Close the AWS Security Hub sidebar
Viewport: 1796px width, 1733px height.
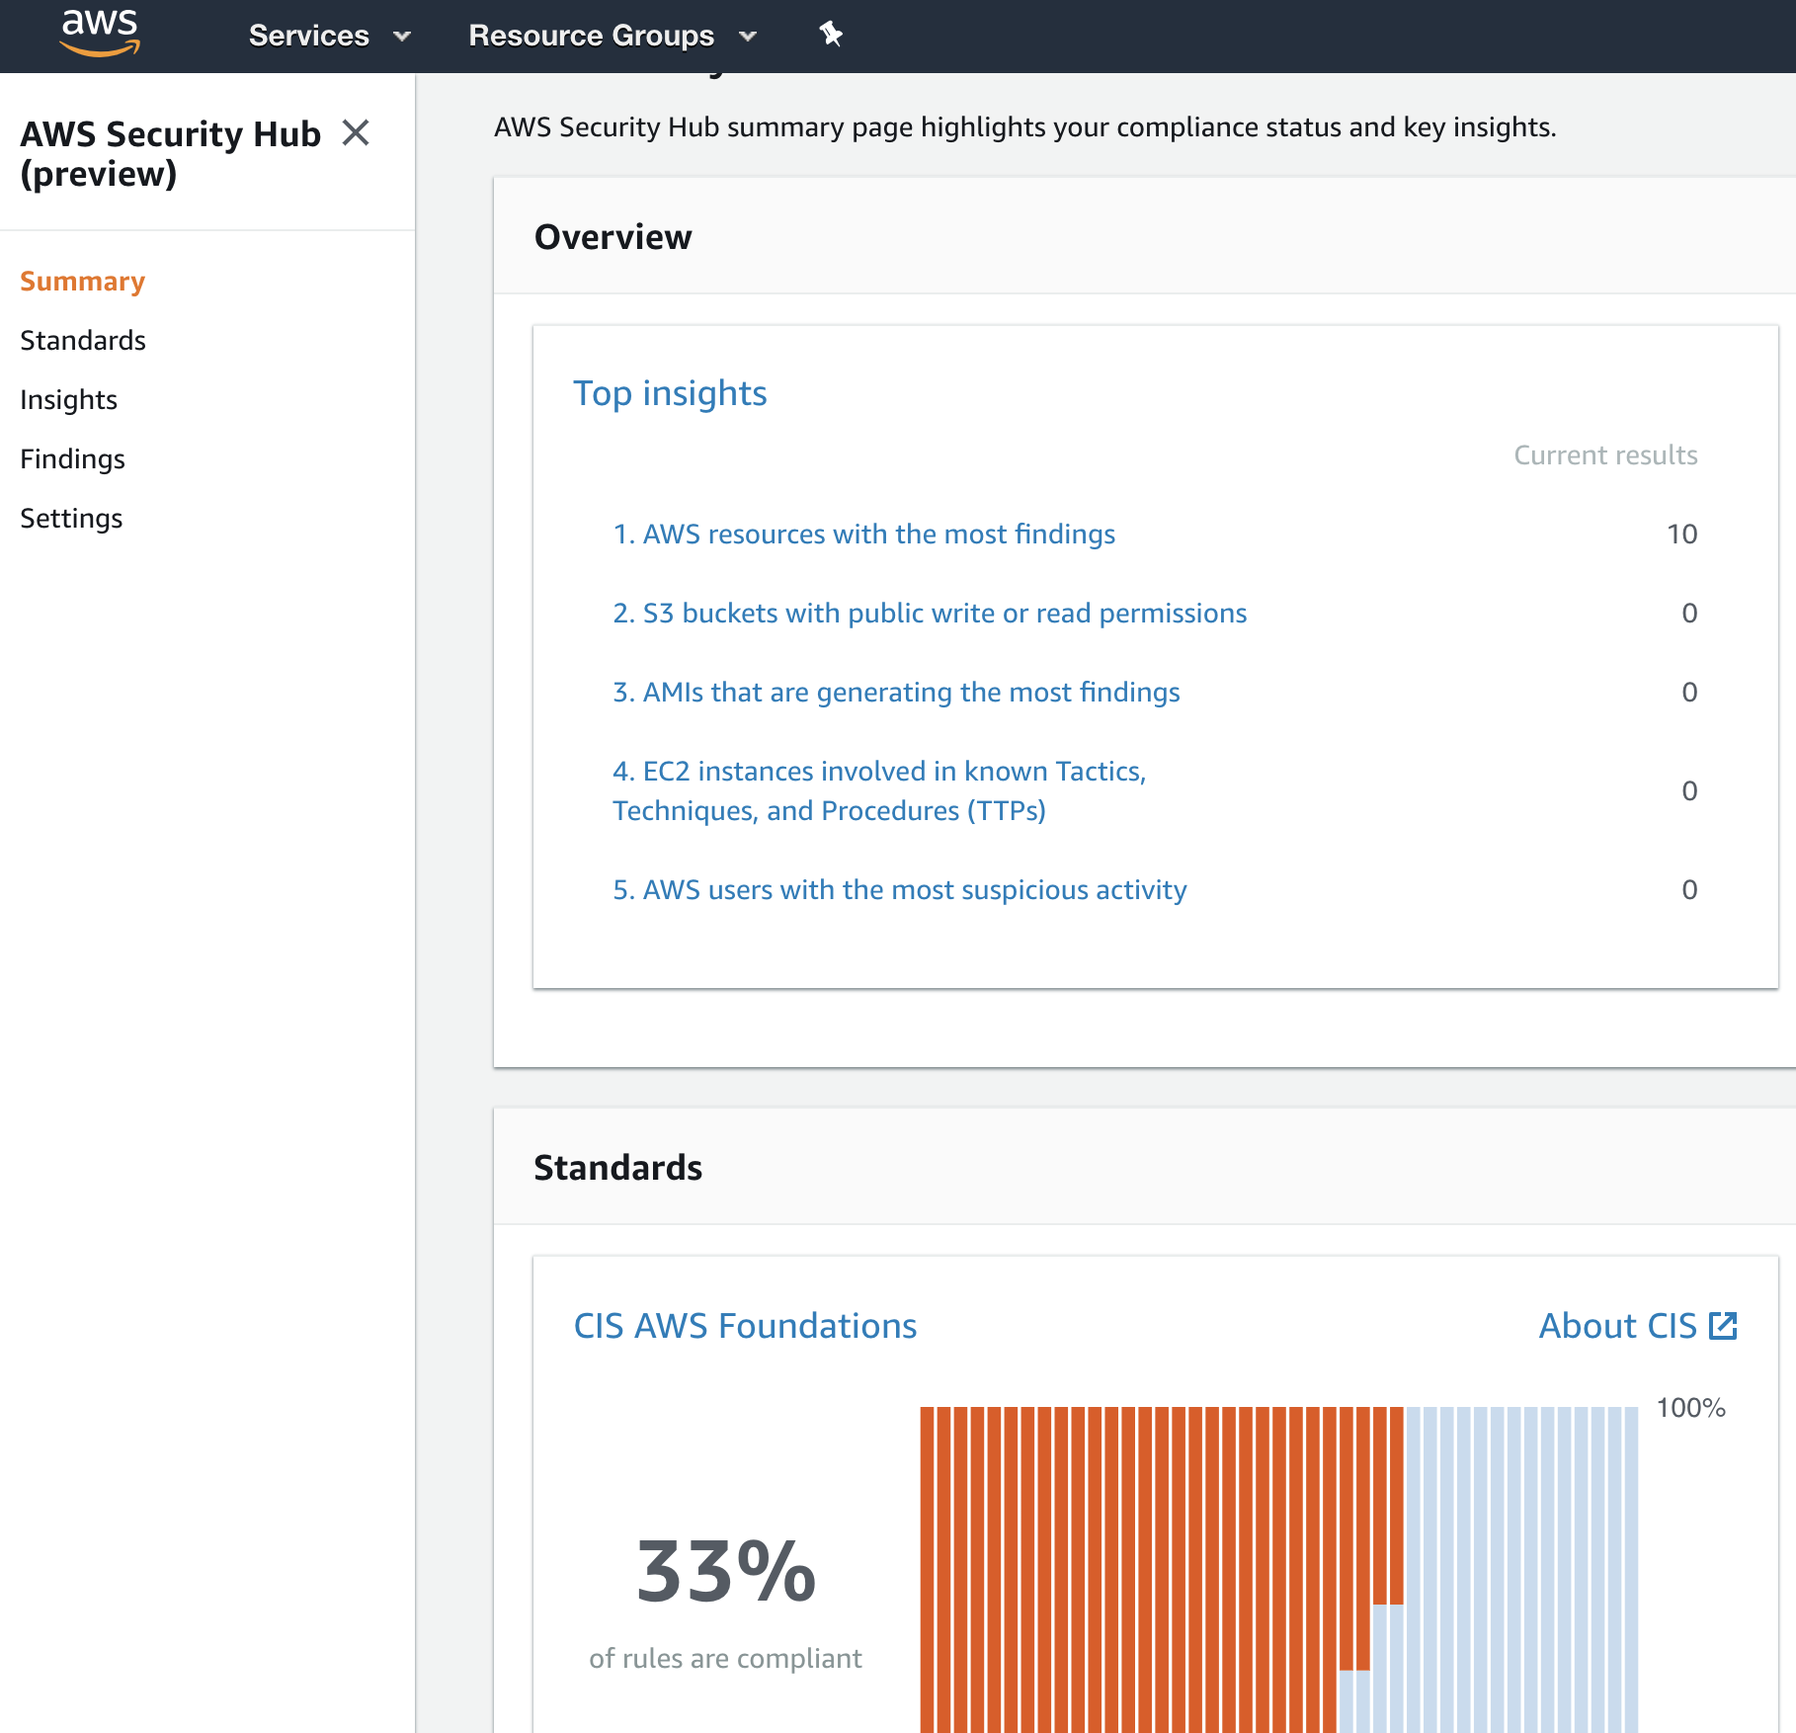356,132
